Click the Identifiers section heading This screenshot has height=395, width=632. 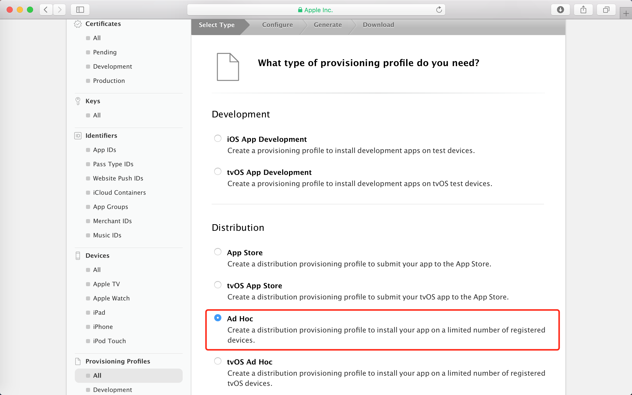[x=101, y=136]
